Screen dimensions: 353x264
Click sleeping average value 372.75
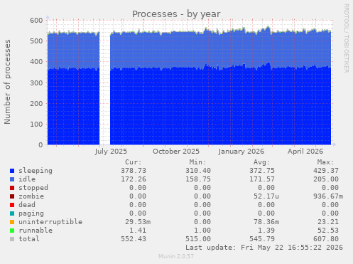pos(262,171)
